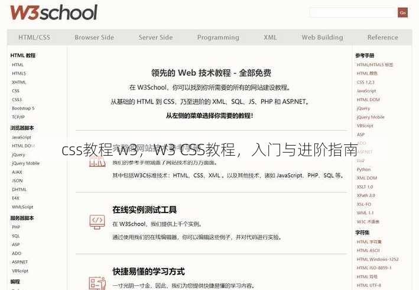Image resolution: width=419 pixels, height=290 pixels.
Task: Open the WML 1.1 reference link
Action: pyautogui.click(x=365, y=212)
